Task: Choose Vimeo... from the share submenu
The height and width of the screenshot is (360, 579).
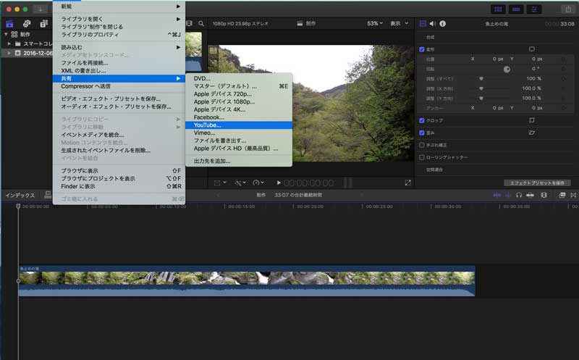Action: click(x=206, y=133)
